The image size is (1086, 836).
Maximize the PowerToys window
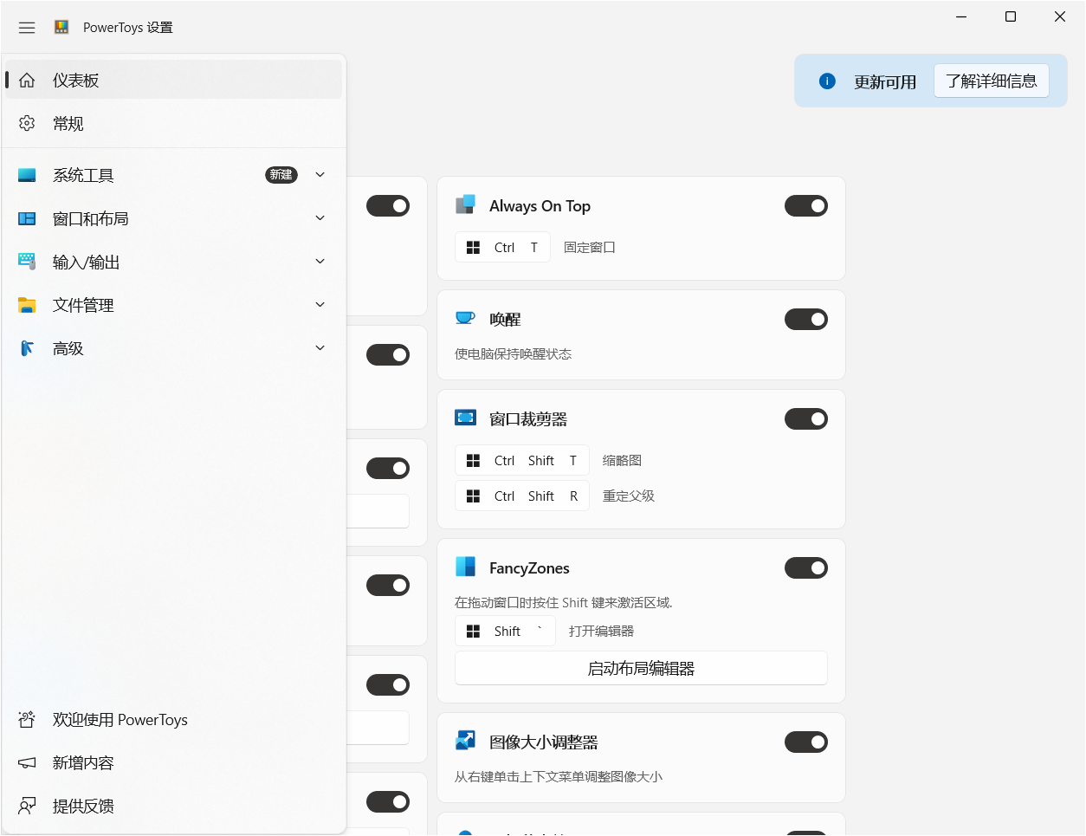click(1011, 16)
